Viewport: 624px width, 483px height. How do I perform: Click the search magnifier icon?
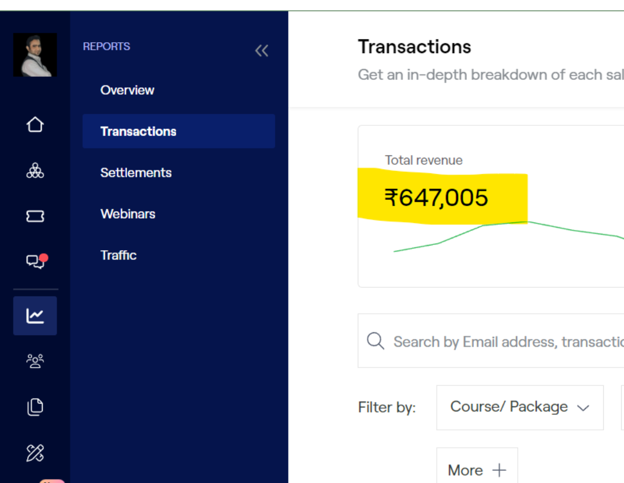pos(376,341)
